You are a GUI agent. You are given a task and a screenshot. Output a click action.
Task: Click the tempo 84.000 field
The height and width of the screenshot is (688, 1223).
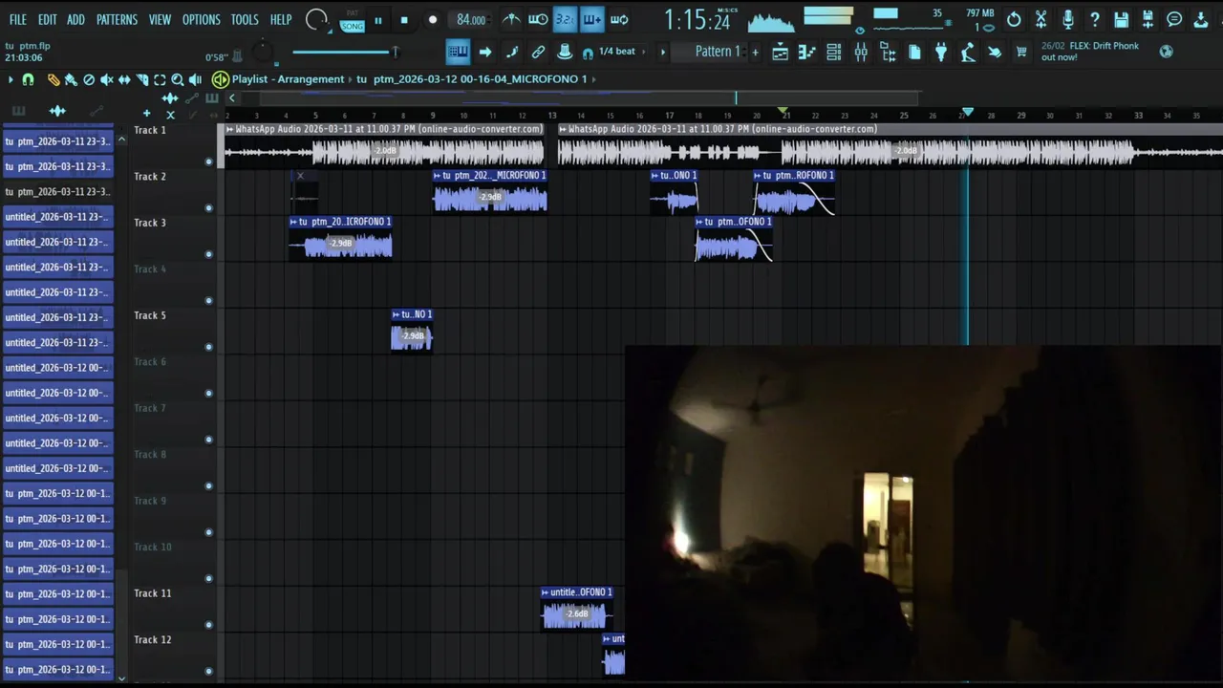point(471,20)
